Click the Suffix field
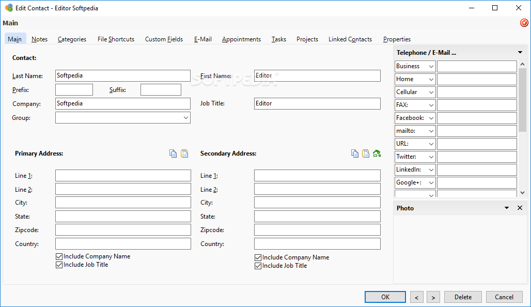 pyautogui.click(x=161, y=90)
